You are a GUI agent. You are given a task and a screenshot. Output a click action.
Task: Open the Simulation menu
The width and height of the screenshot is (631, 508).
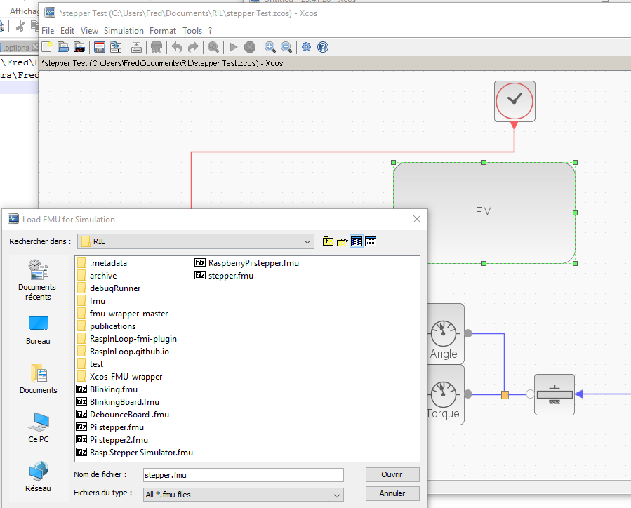[124, 31]
